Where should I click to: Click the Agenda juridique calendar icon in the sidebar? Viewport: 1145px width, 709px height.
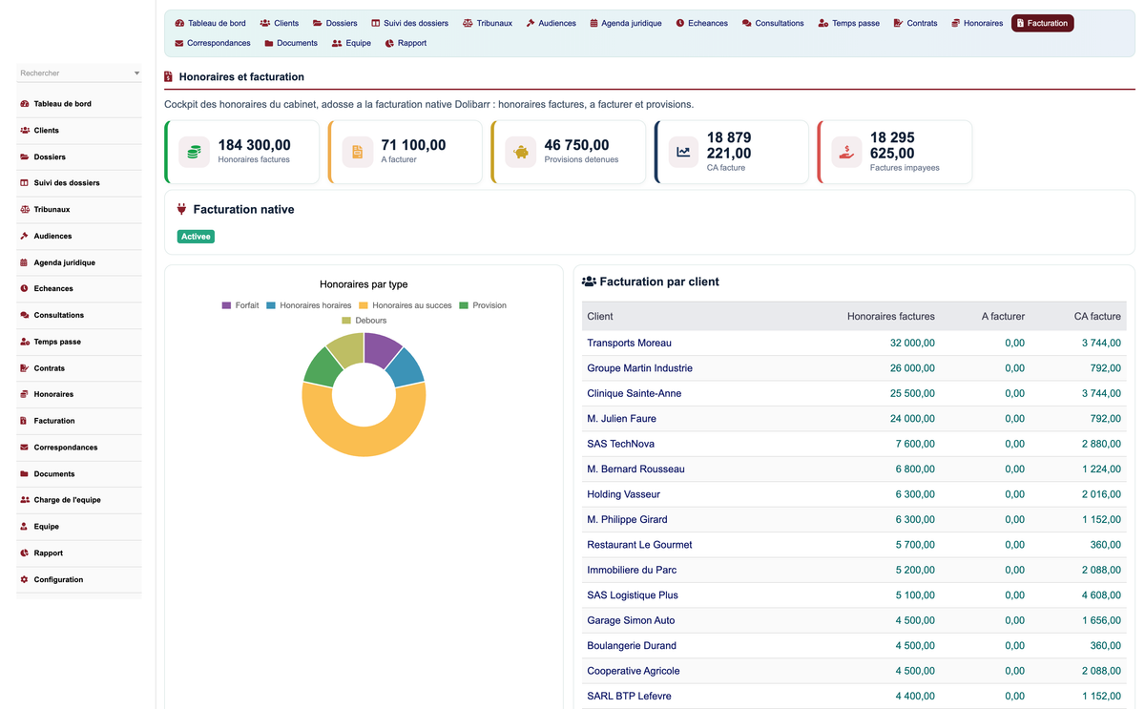pos(25,262)
